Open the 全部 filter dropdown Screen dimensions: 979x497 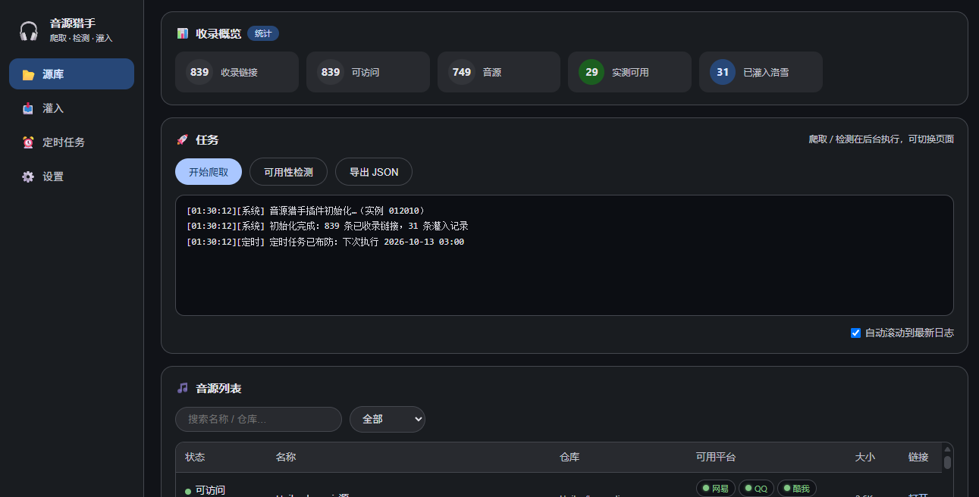[388, 419]
